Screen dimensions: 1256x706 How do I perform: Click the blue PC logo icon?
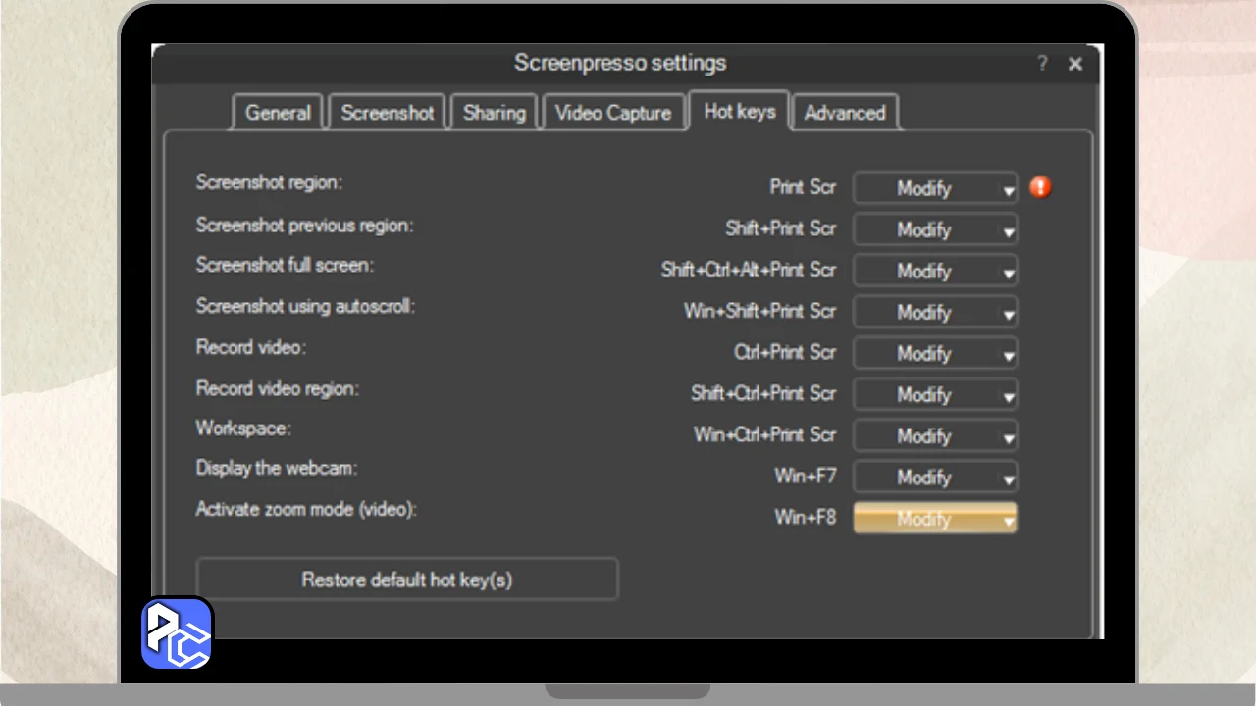[x=178, y=633]
